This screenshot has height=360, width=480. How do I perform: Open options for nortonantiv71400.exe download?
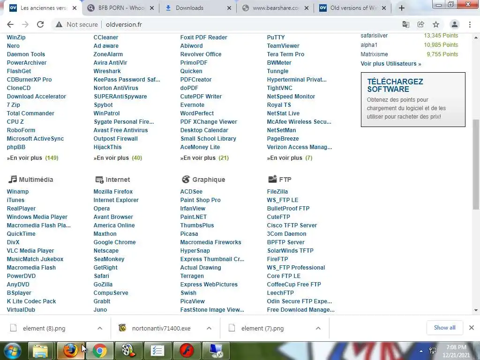click(x=209, y=328)
